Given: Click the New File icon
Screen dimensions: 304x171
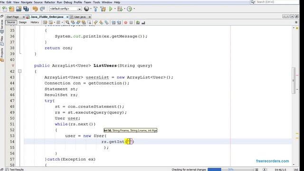Looking at the screenshot, I should 4,9.
